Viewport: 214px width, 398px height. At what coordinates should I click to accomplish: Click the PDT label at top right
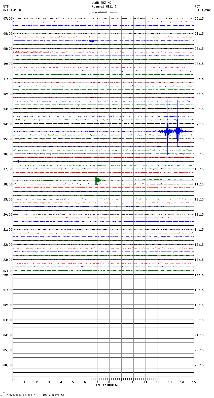[197, 7]
